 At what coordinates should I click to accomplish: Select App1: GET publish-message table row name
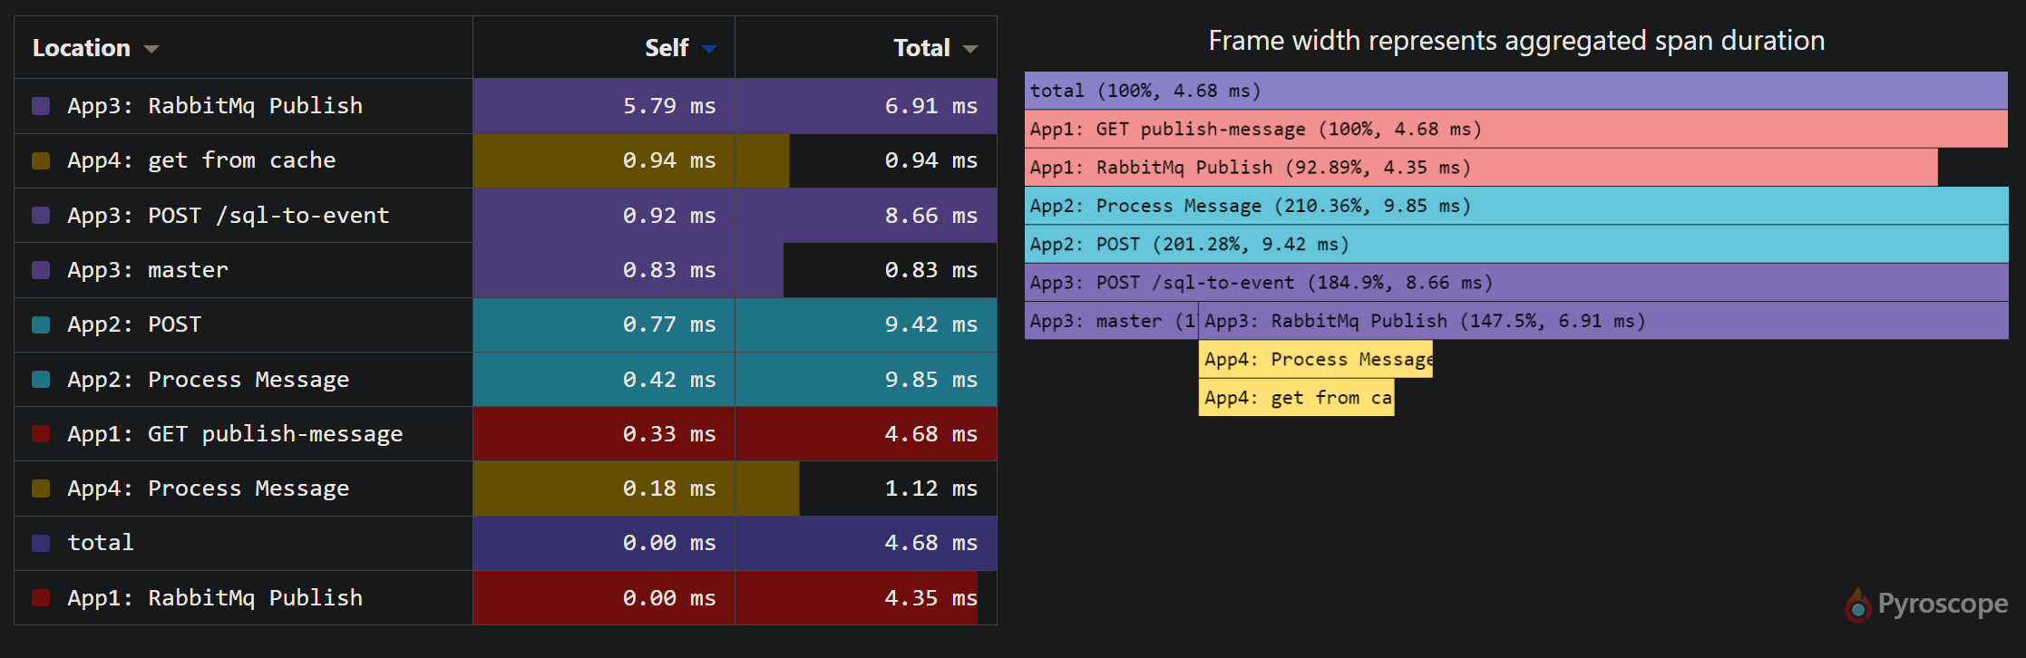tap(235, 434)
